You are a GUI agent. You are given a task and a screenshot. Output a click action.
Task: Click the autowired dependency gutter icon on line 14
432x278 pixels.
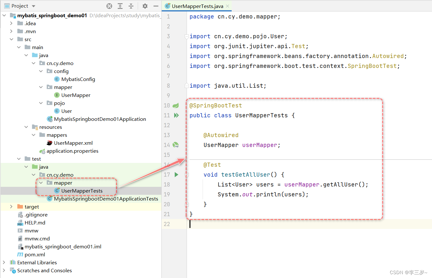click(176, 145)
